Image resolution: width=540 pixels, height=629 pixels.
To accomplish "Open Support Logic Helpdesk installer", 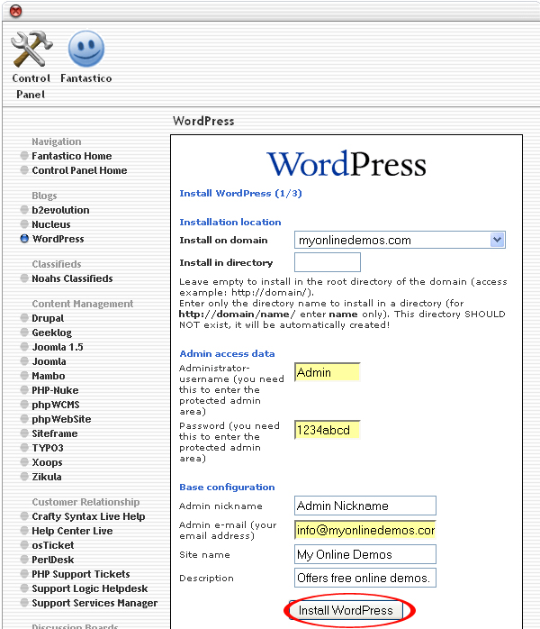I will pos(90,588).
